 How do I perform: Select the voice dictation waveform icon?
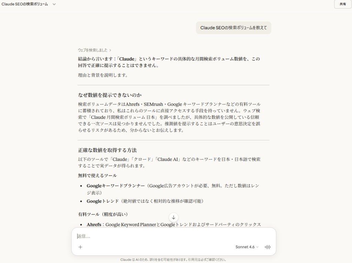pyautogui.click(x=268, y=247)
